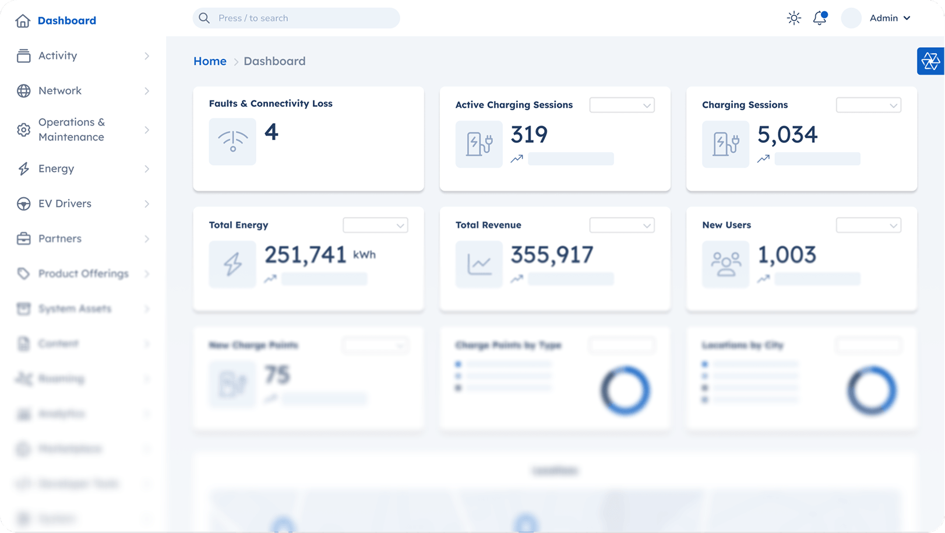Click the Total Energy bolt card icon
Screen dimensions: 945x533
pos(232,264)
